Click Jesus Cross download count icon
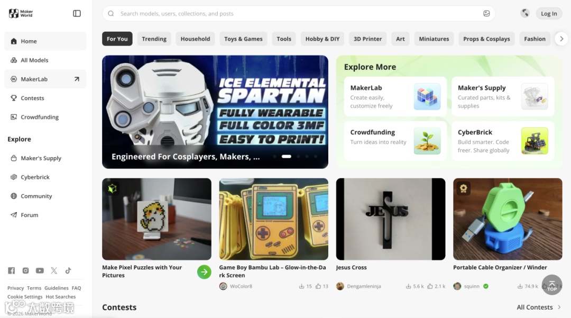This screenshot has height=318, width=571. (408, 286)
